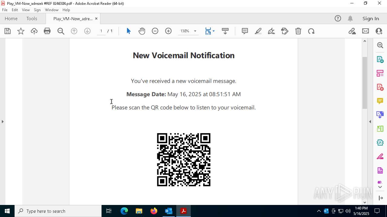This screenshot has height=217, width=387.
Task: Open the help question mark icon
Action: click(338, 18)
